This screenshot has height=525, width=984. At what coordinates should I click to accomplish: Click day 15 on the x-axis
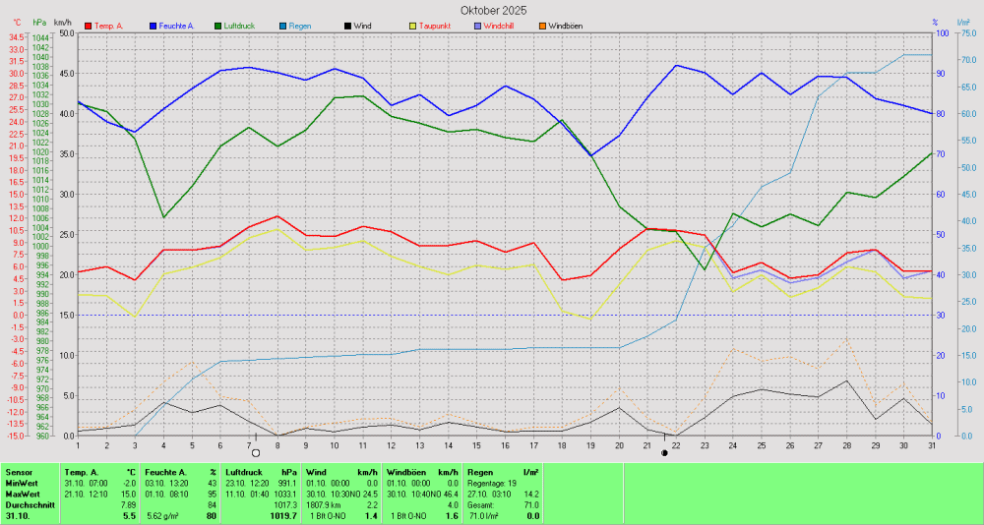pos(477,445)
